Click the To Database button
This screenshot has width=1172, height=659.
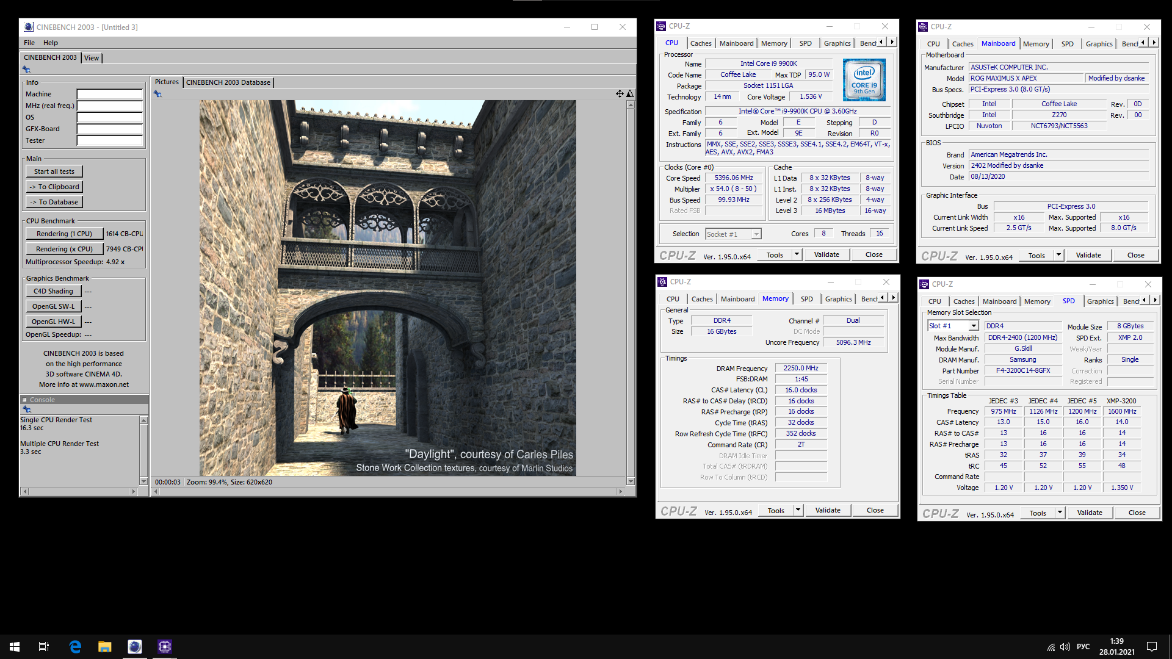pyautogui.click(x=54, y=202)
